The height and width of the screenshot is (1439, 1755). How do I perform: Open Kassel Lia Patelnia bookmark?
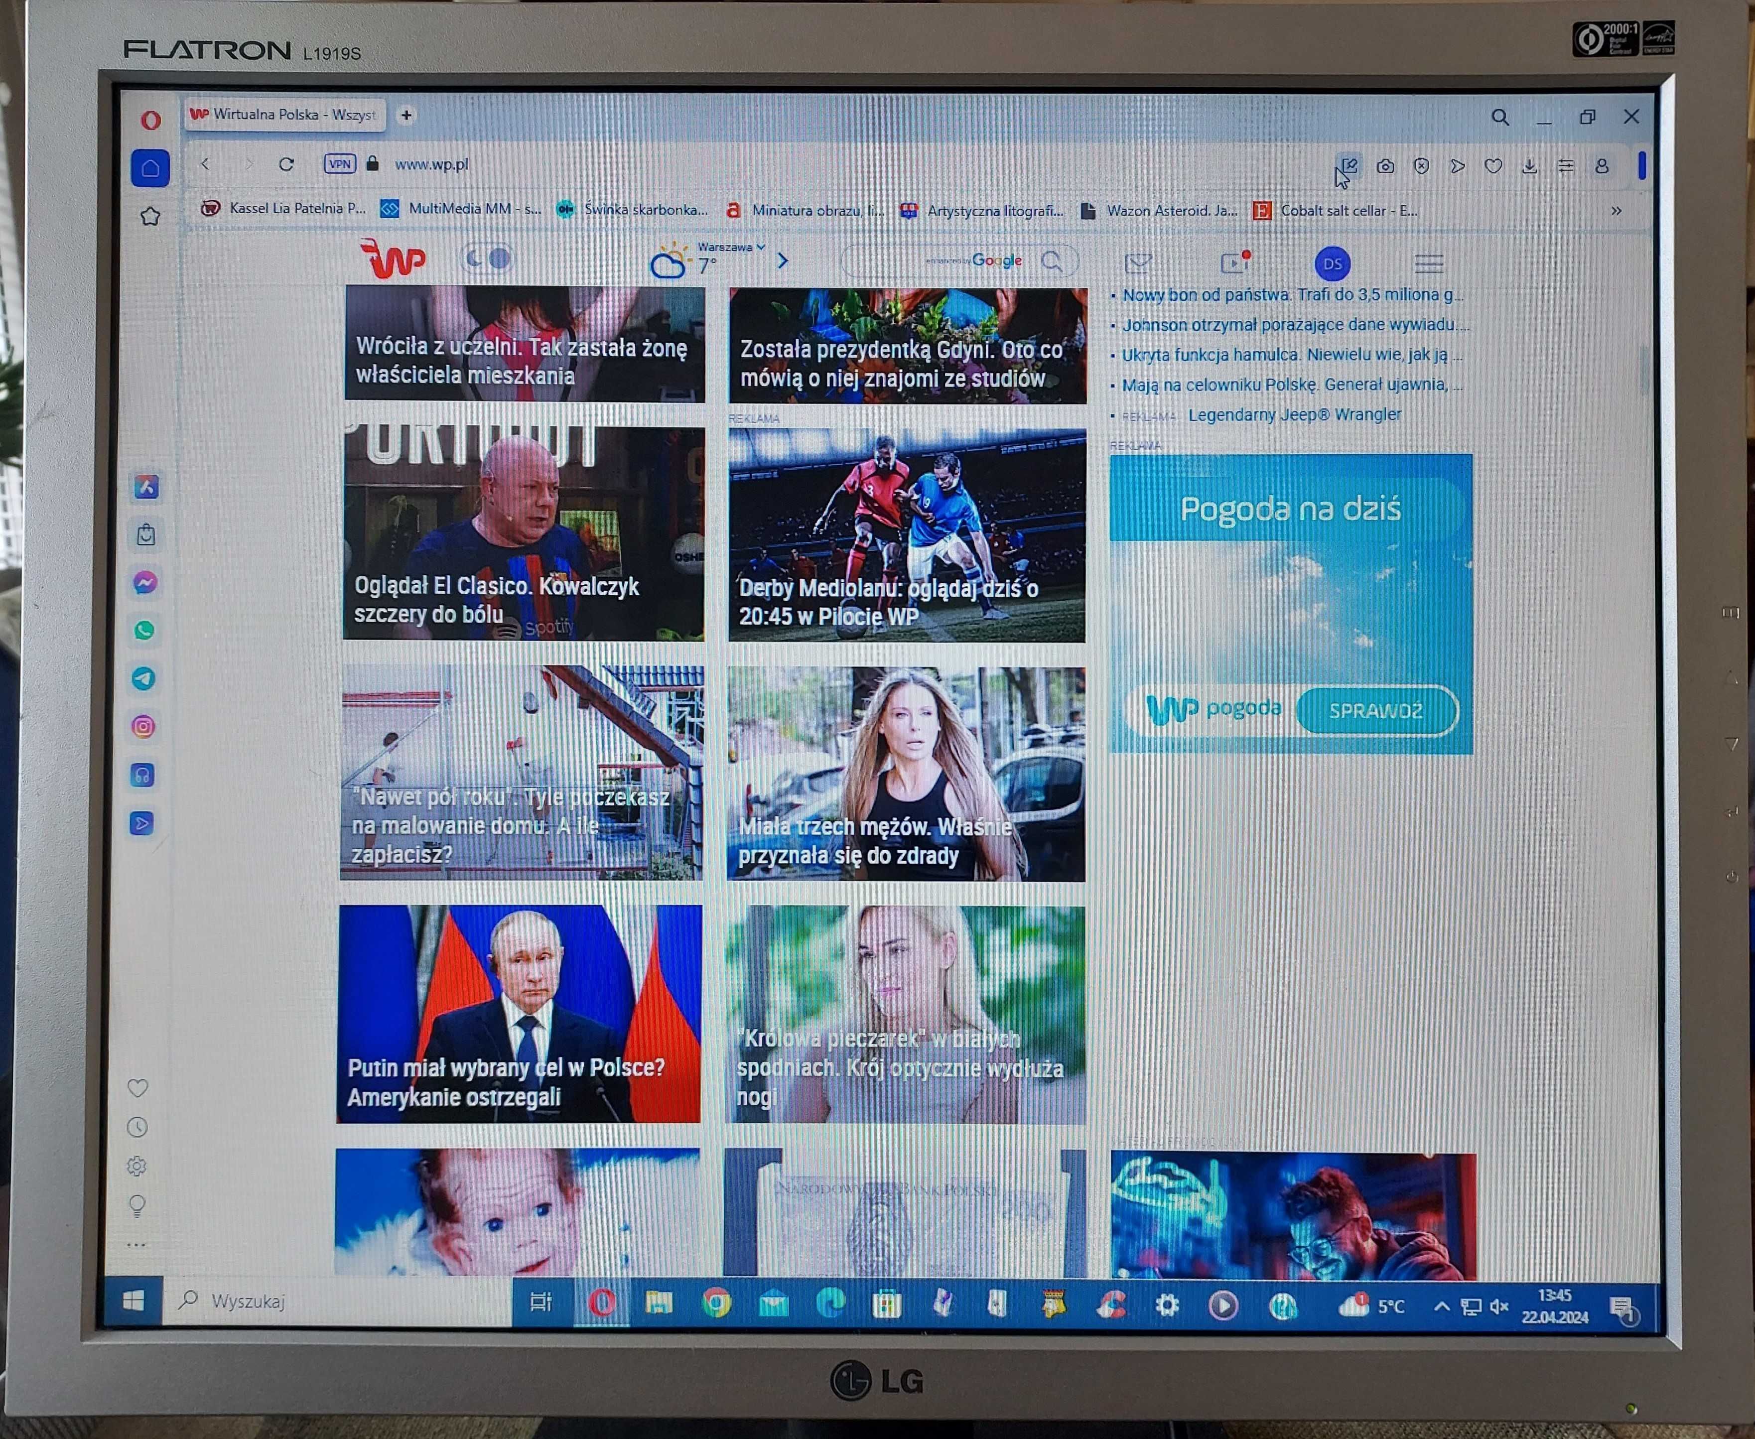pos(283,209)
